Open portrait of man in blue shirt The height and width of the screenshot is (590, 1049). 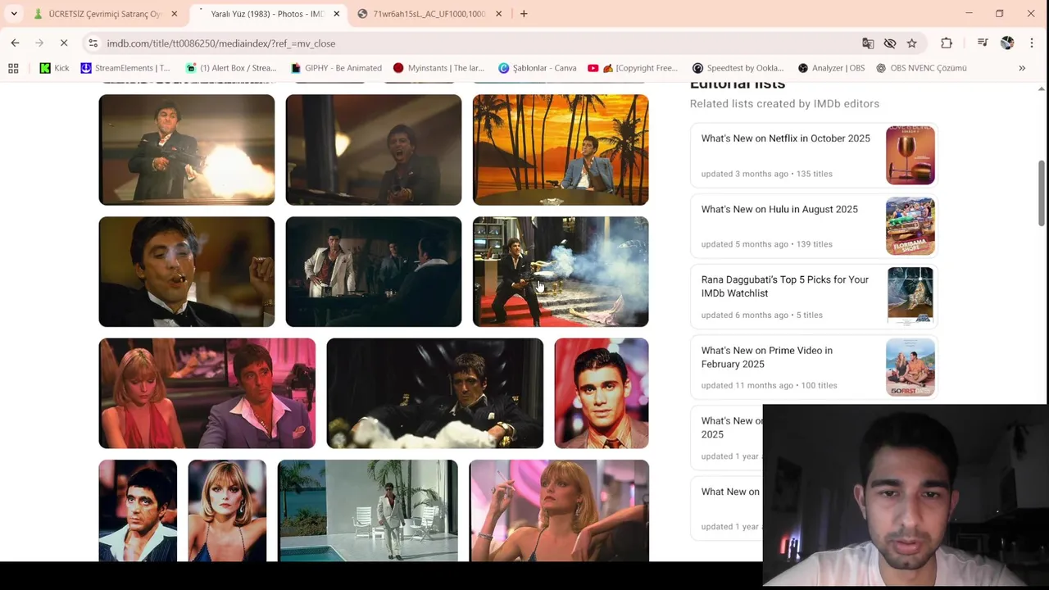click(138, 511)
